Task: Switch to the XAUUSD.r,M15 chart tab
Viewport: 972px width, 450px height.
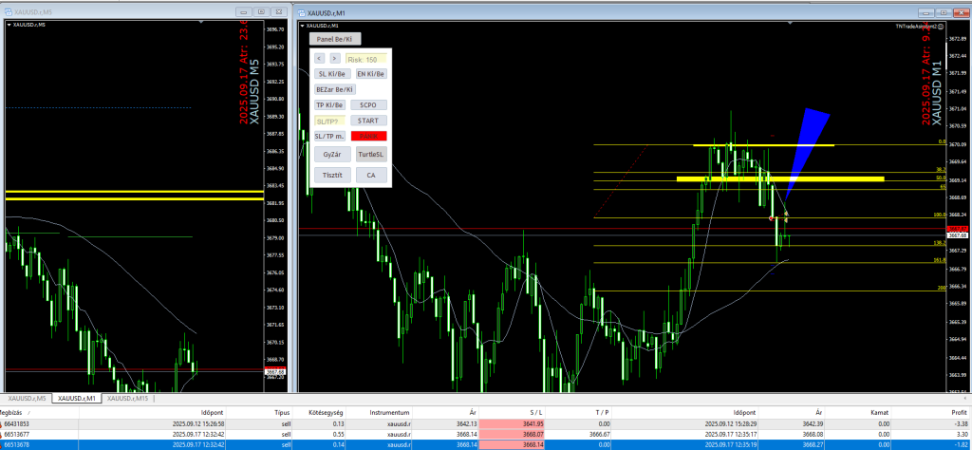Action: 126,398
